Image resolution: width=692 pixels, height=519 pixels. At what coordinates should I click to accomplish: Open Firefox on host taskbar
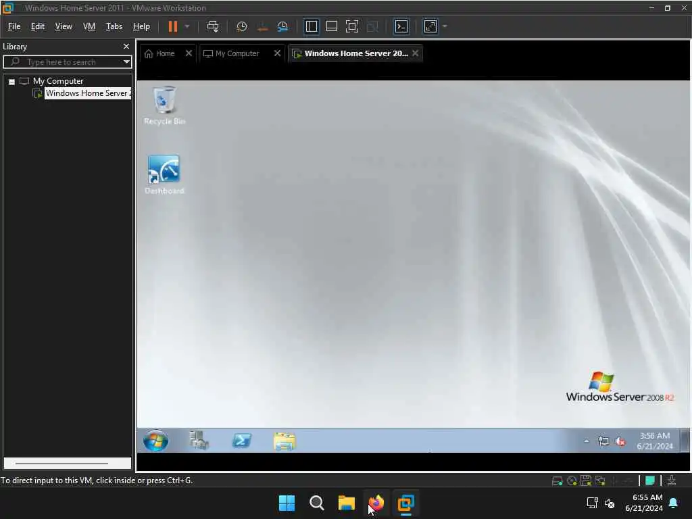tap(376, 503)
